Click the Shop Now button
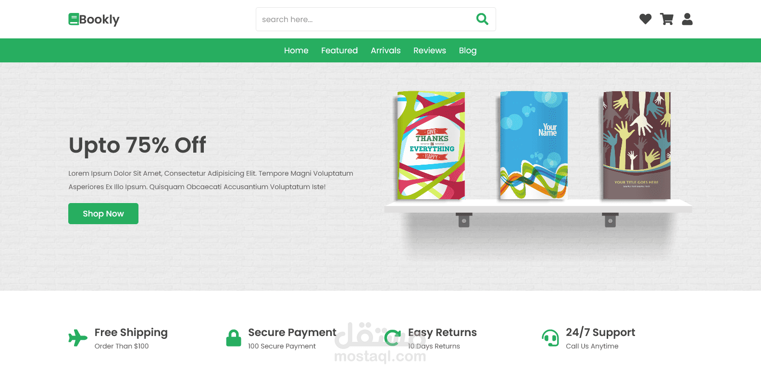 click(103, 214)
